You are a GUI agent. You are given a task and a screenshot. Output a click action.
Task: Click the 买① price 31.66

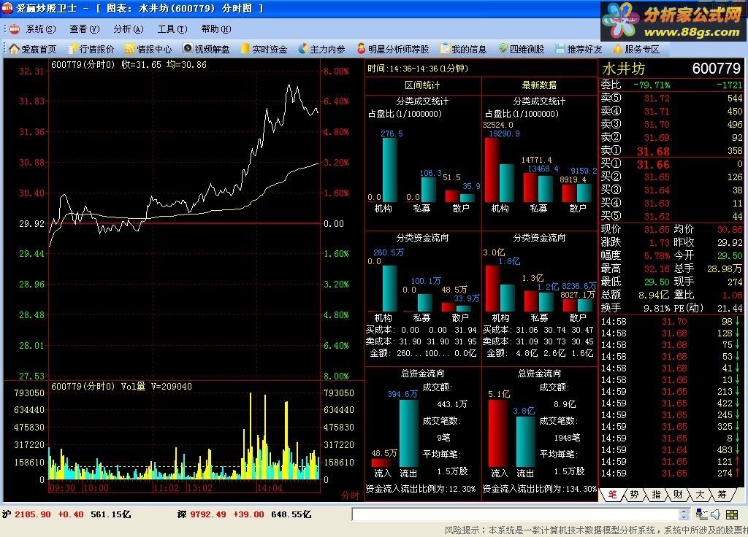[x=653, y=165]
